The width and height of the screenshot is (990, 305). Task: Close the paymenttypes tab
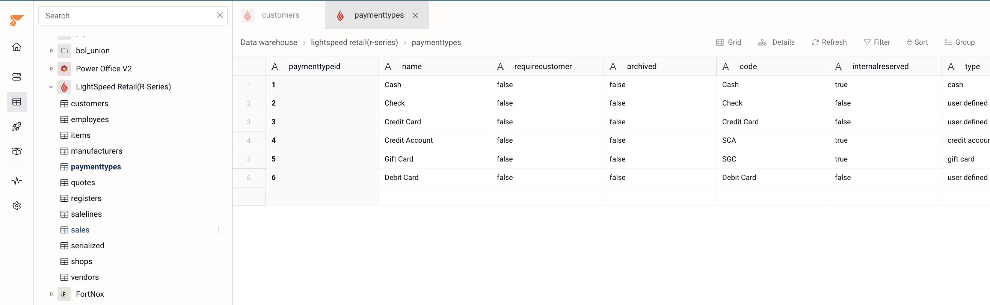point(415,15)
